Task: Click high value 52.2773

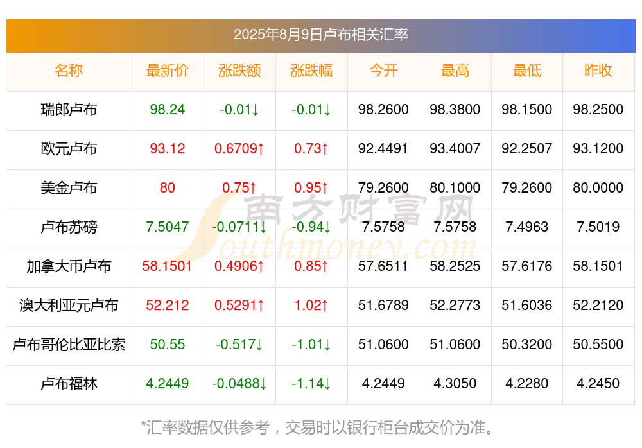Action: click(x=455, y=305)
